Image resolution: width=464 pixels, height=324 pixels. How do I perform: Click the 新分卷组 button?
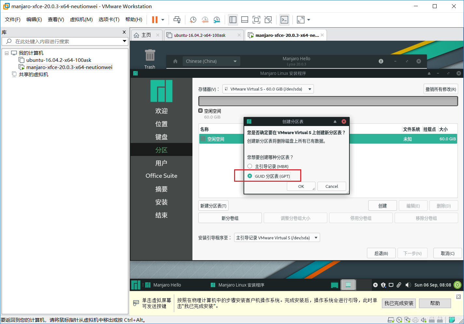[x=230, y=218]
